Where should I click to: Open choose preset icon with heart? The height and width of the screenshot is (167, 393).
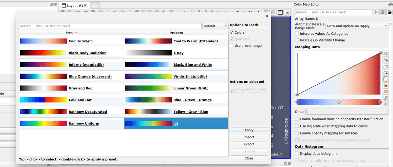385,85
